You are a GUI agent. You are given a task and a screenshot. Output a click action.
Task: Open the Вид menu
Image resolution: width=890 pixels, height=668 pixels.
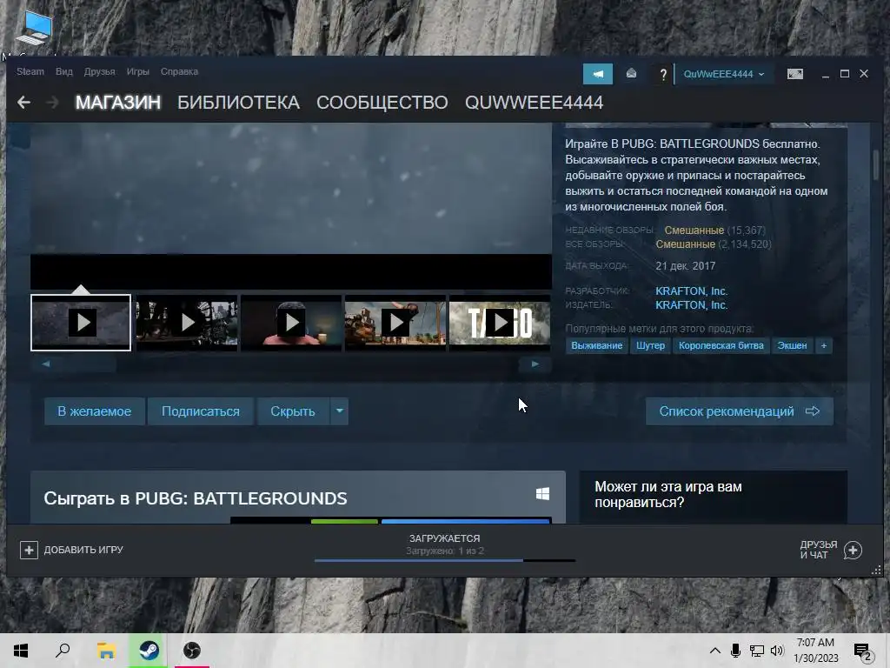point(64,71)
